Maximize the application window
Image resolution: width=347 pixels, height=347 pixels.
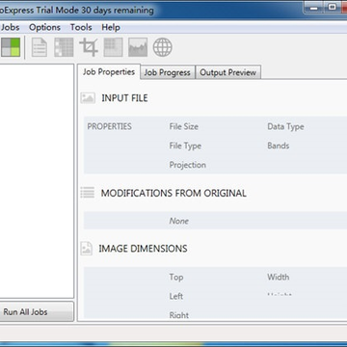332,7
